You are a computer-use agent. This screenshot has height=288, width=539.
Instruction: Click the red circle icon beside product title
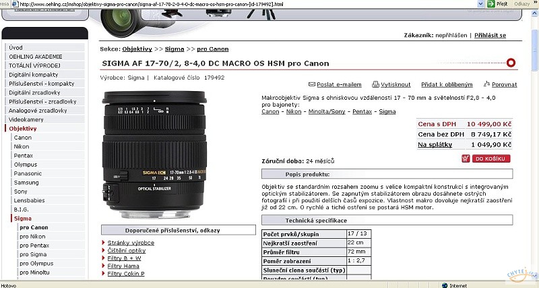tap(511, 63)
